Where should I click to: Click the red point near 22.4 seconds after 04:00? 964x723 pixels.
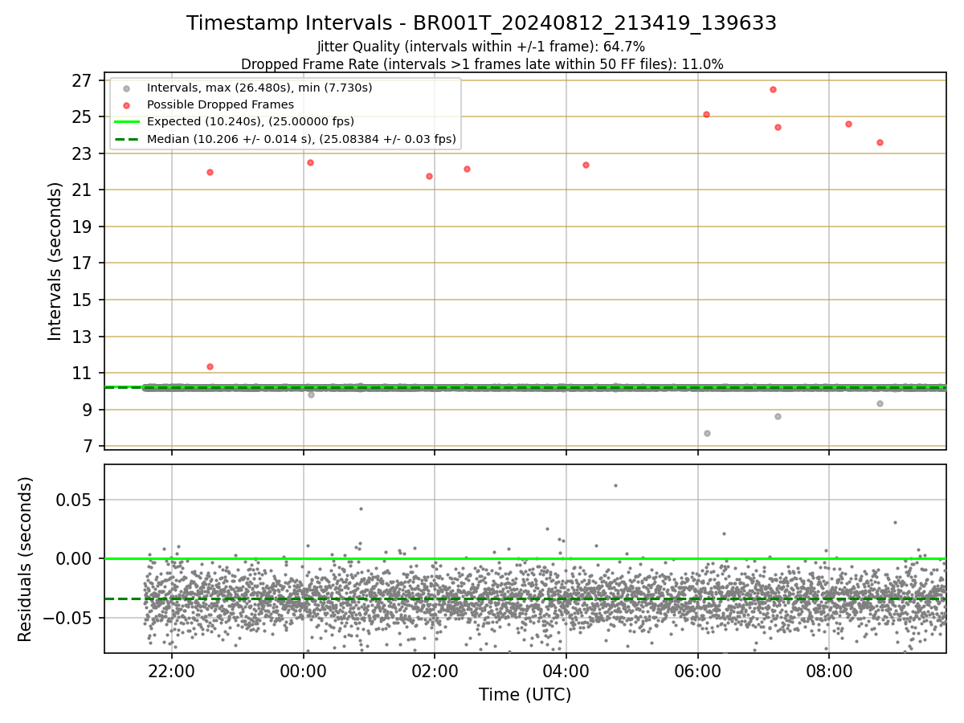[x=586, y=165]
